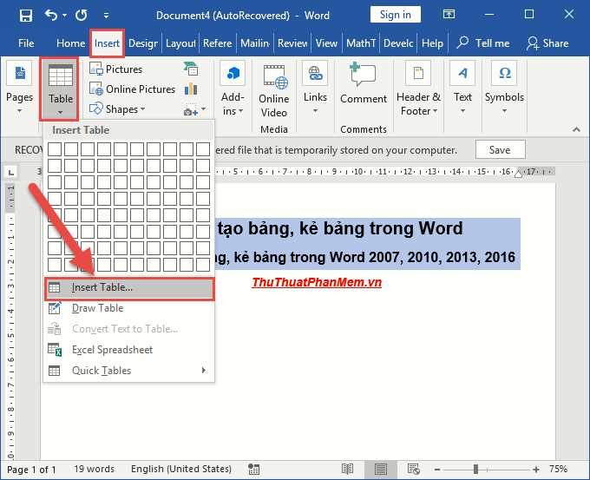Click the Save icon in quick access toolbar
The height and width of the screenshot is (480, 590).
[26, 16]
